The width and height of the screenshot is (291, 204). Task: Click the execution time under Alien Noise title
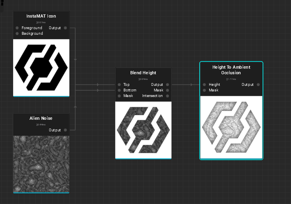tap(41, 125)
